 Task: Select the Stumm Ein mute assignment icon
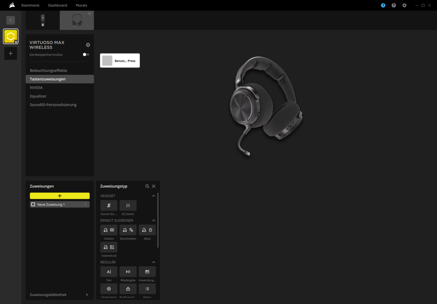(109, 205)
